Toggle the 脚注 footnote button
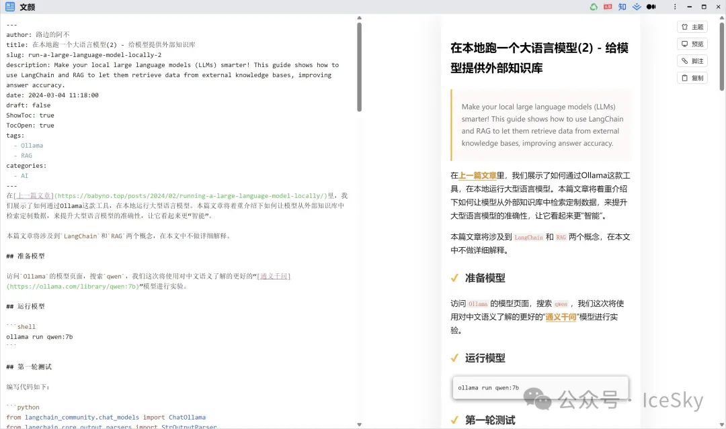This screenshot has width=726, height=429. pos(692,61)
